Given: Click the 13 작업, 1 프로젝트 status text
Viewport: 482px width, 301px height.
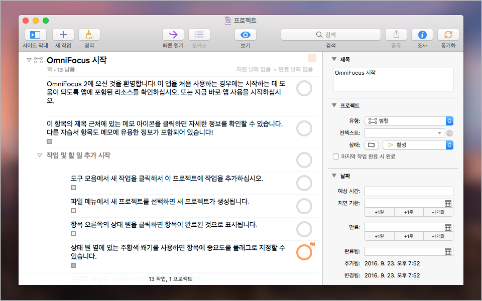Looking at the screenshot, I should pos(171,279).
